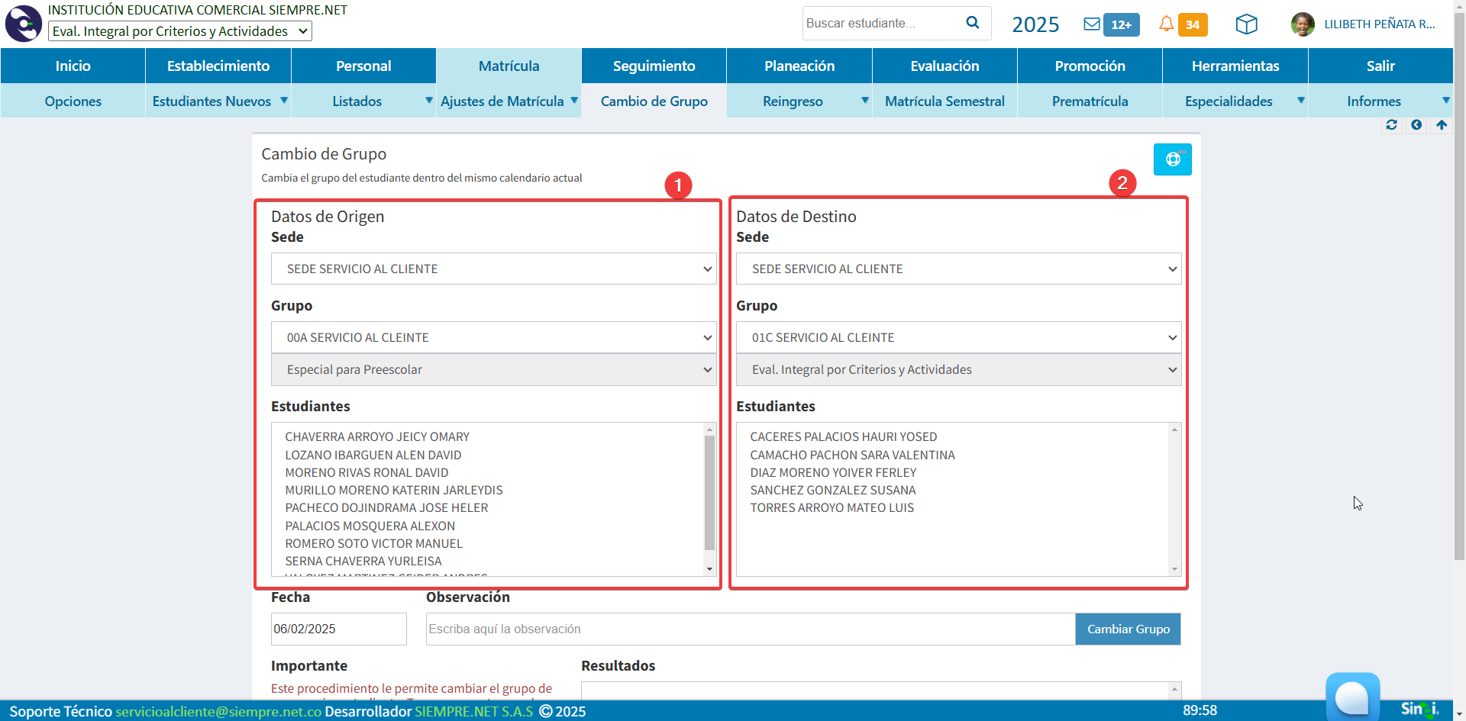Click the Observación text field

(x=750, y=629)
